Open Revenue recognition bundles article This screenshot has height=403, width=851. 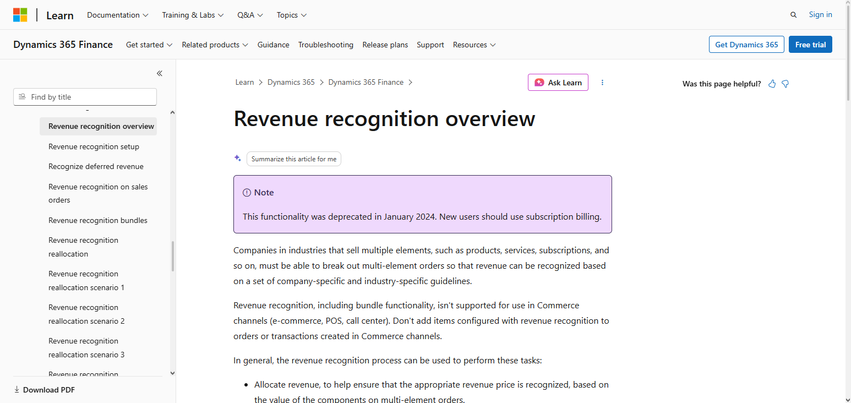tap(98, 220)
